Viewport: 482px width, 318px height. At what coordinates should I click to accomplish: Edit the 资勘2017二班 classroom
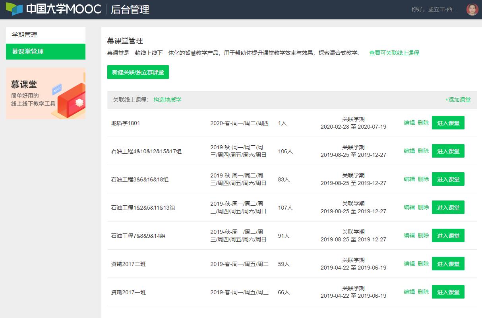pos(409,264)
